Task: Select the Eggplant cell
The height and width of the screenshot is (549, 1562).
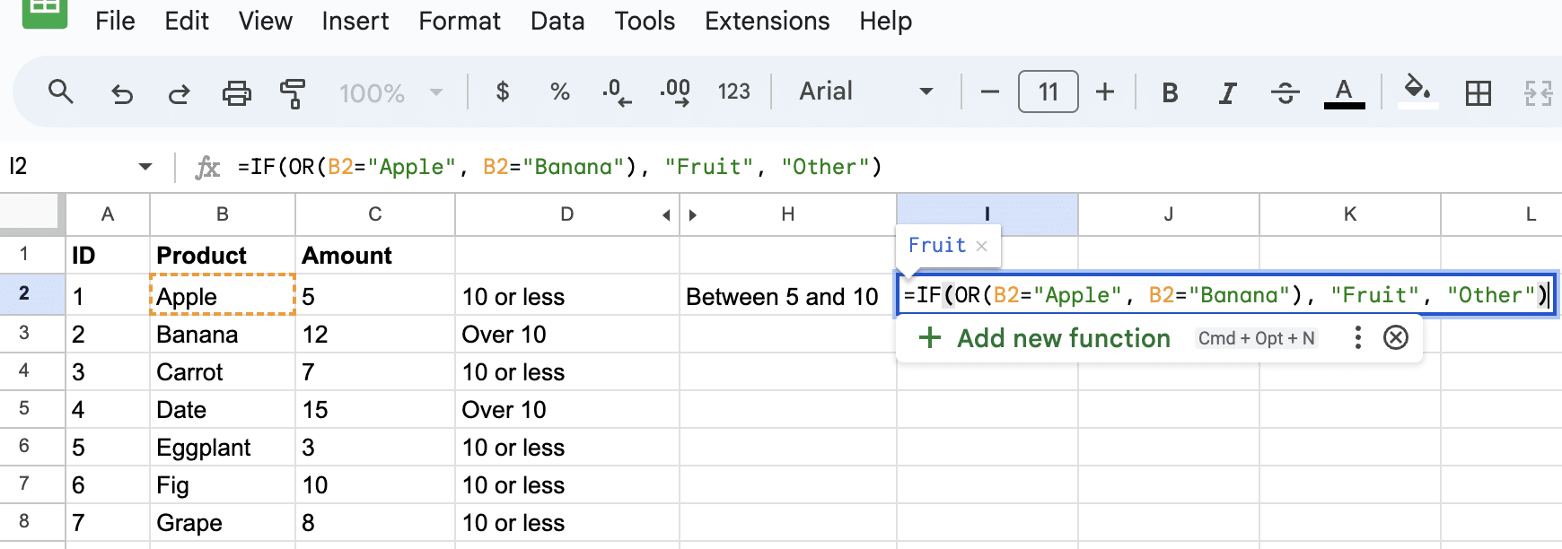Action: pyautogui.click(x=223, y=448)
